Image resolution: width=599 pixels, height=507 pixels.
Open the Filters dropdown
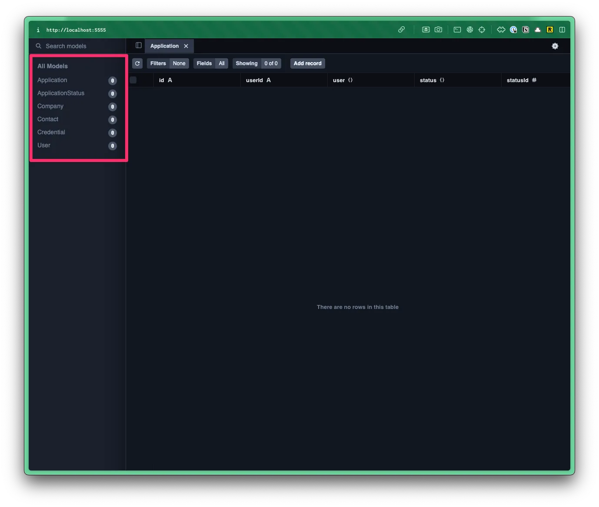168,63
